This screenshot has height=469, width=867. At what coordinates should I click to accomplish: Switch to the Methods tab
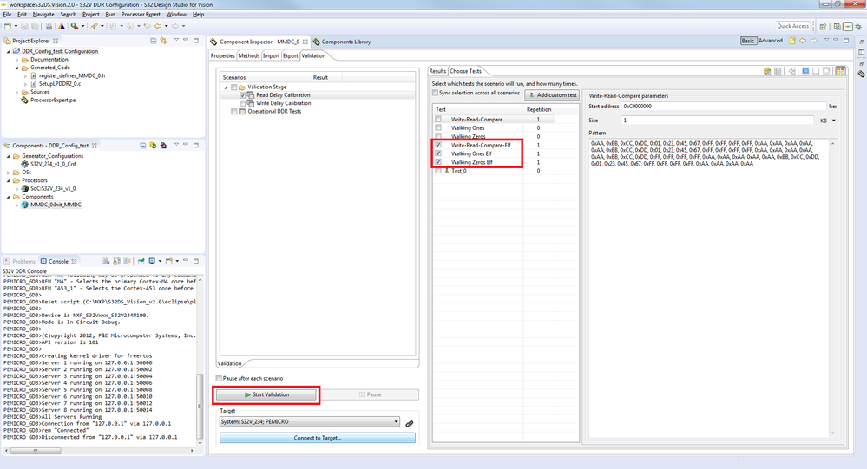click(x=249, y=55)
